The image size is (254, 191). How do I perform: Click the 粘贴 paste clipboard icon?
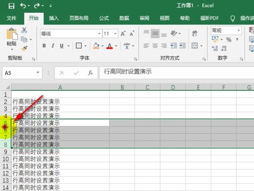[x=12, y=34]
